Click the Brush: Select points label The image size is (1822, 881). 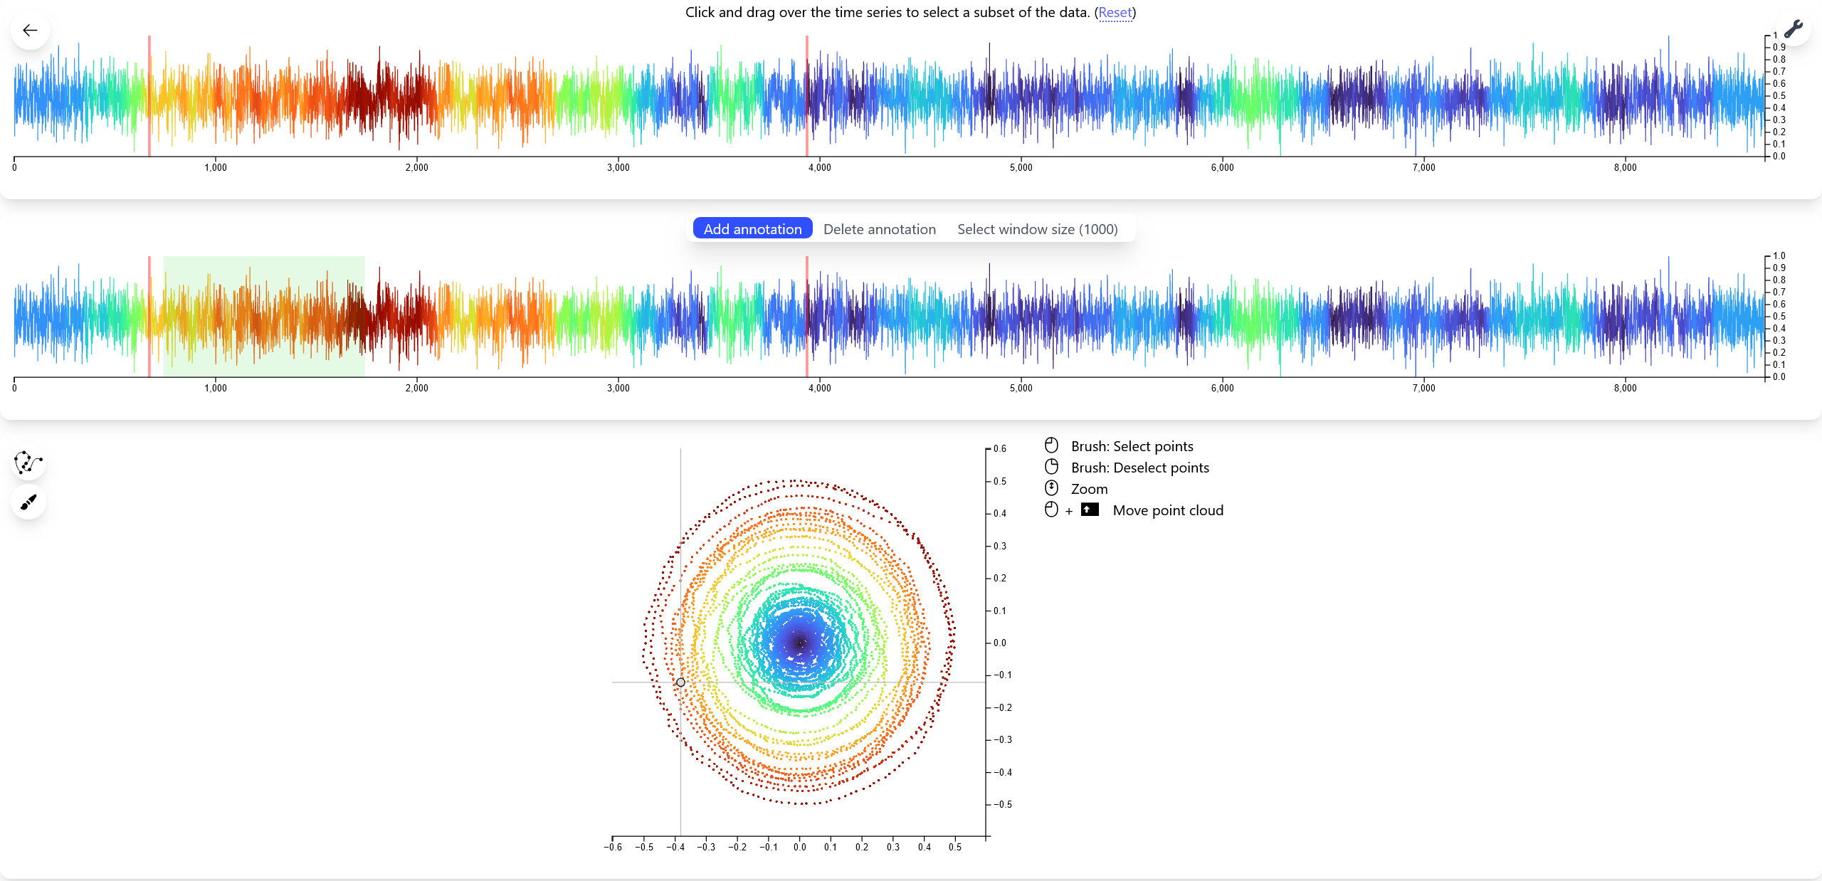[x=1132, y=446]
